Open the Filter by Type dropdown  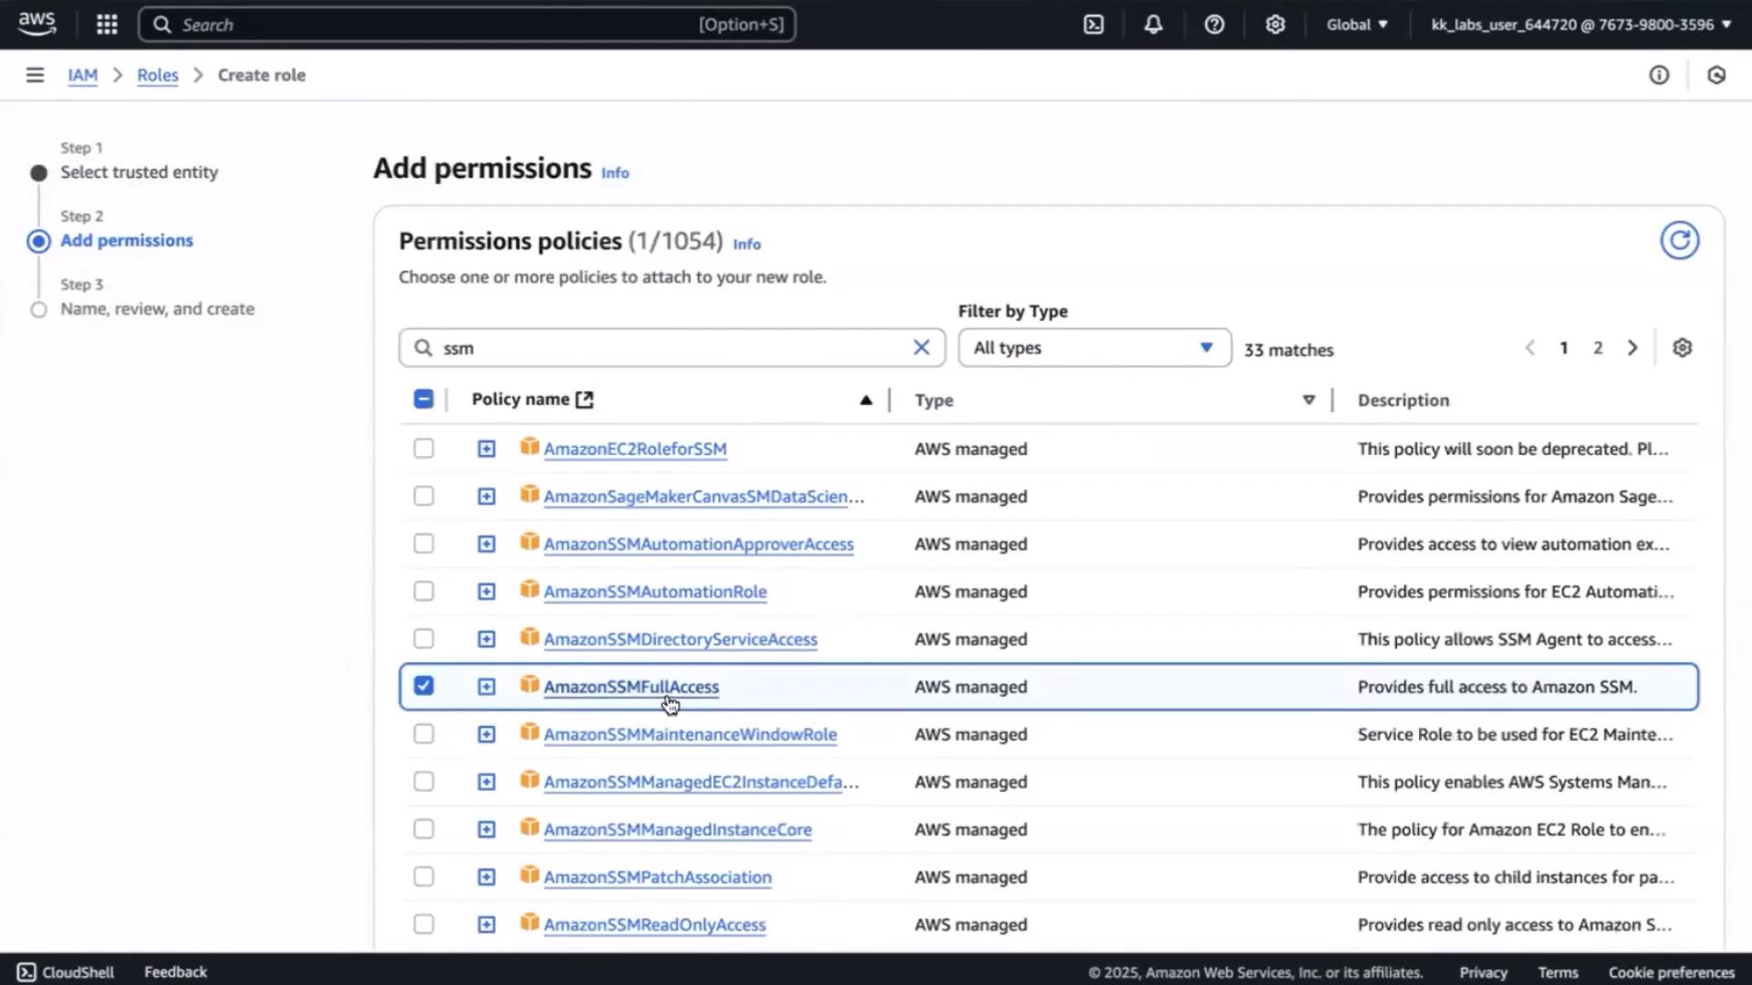1093,347
